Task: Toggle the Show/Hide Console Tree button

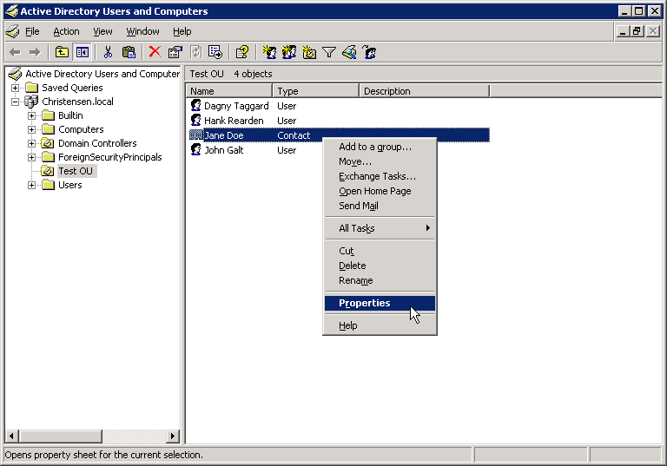Action: tap(82, 52)
